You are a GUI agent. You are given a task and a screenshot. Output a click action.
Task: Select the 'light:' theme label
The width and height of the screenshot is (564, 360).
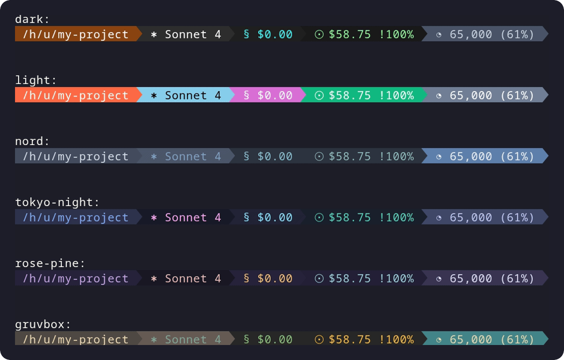point(36,80)
